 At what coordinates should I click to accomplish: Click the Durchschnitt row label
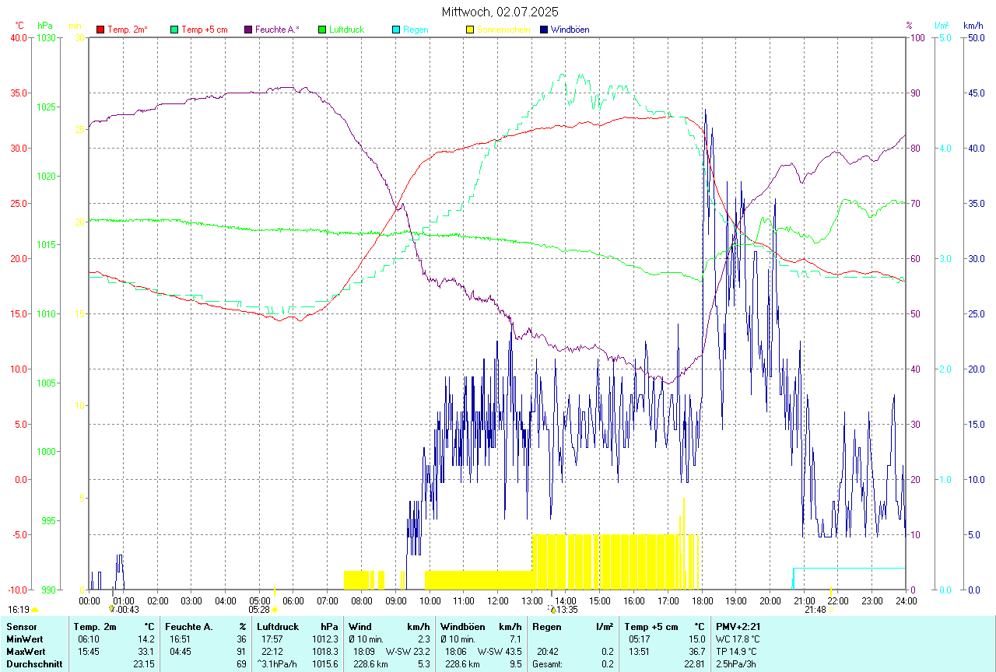click(33, 664)
